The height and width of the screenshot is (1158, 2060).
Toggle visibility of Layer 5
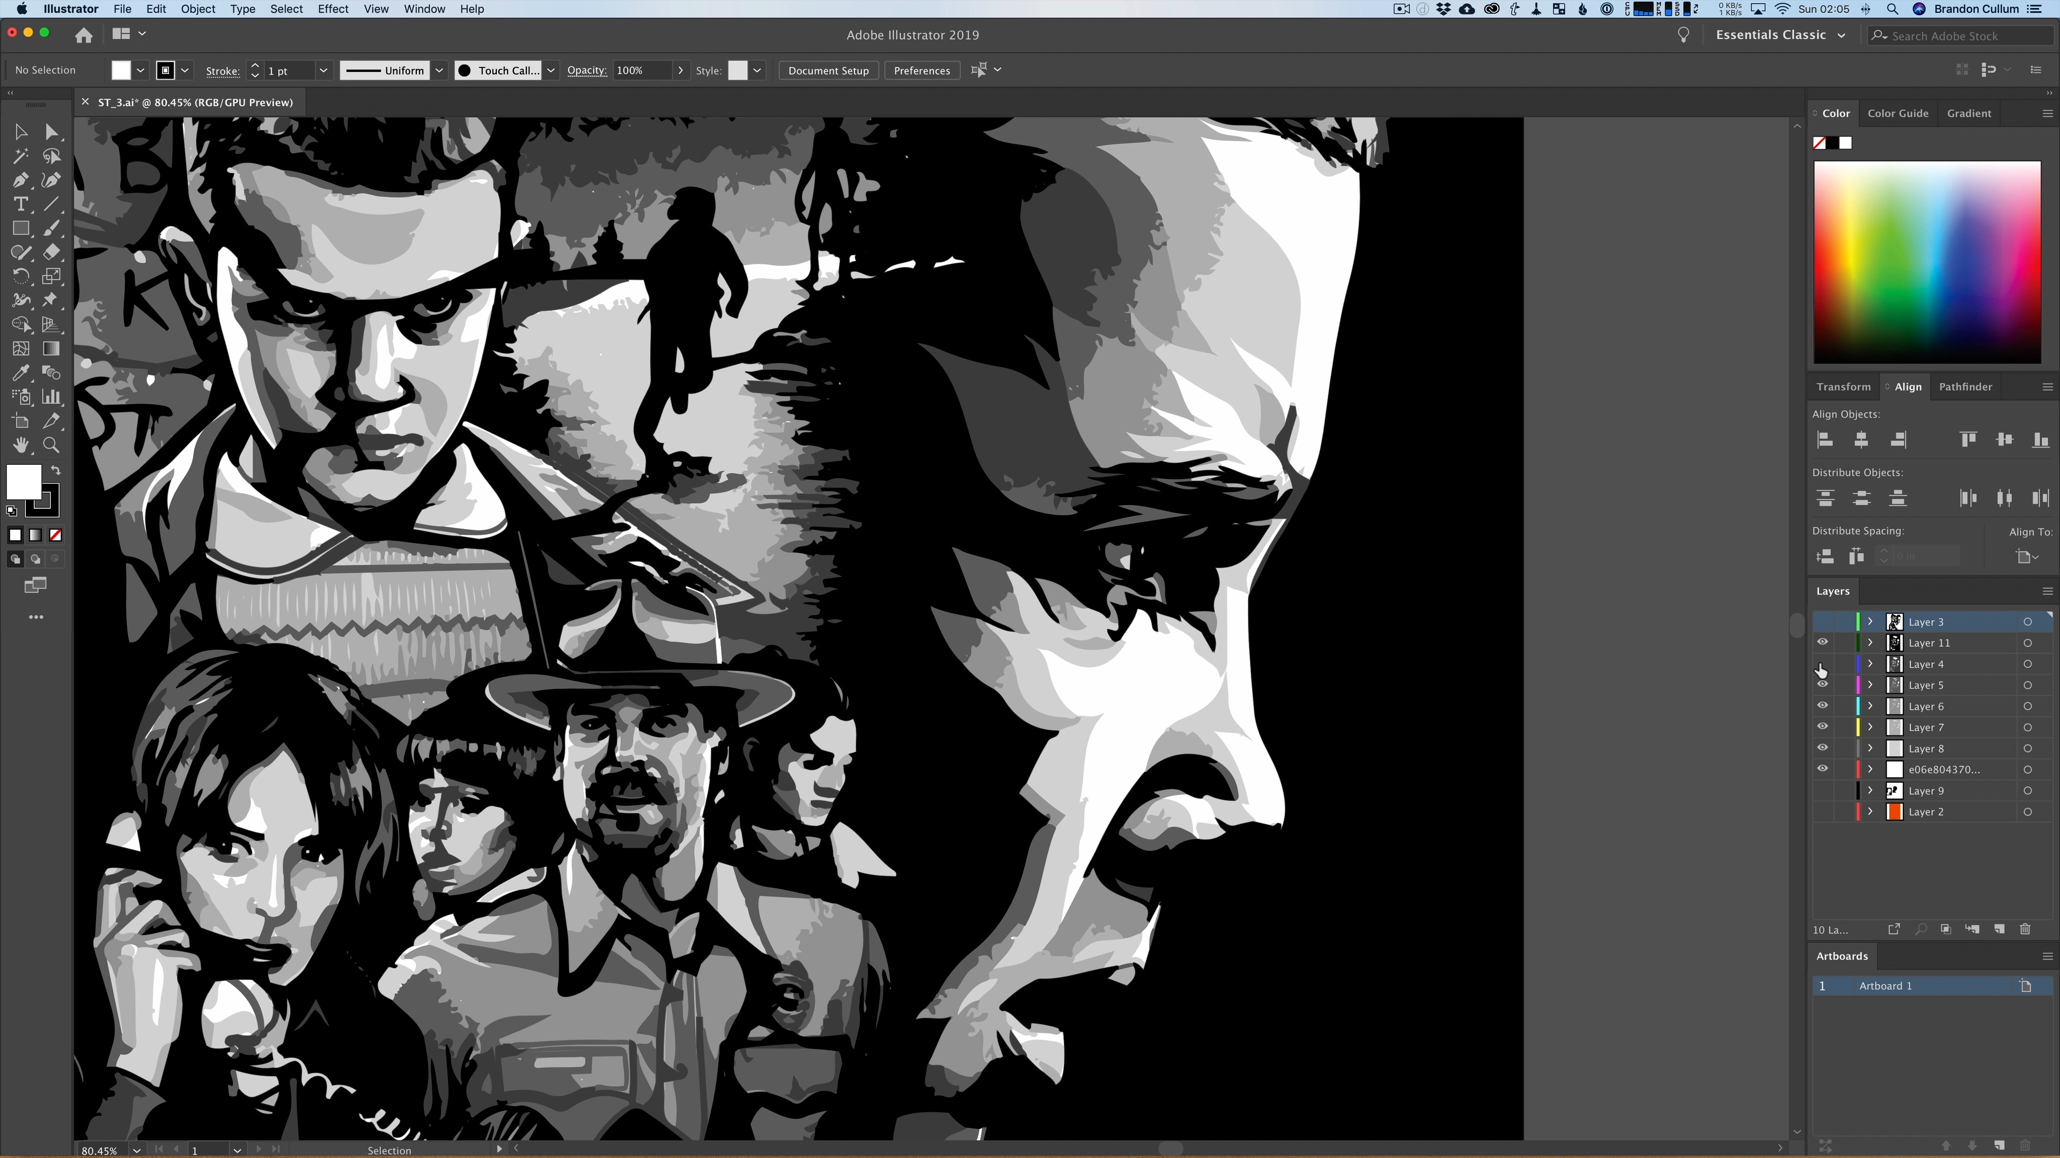pyautogui.click(x=1822, y=685)
